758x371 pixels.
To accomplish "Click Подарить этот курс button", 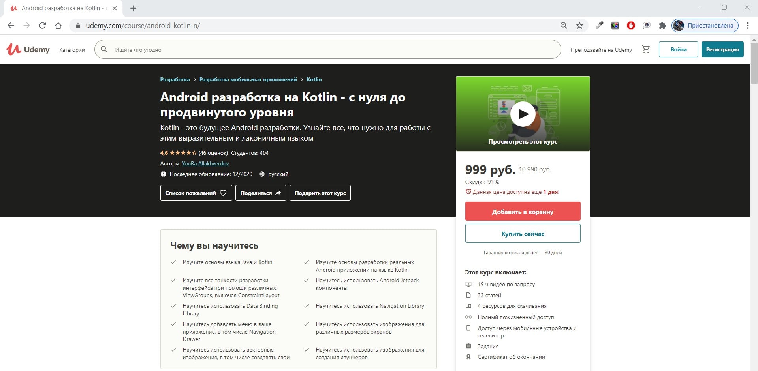I will point(320,193).
